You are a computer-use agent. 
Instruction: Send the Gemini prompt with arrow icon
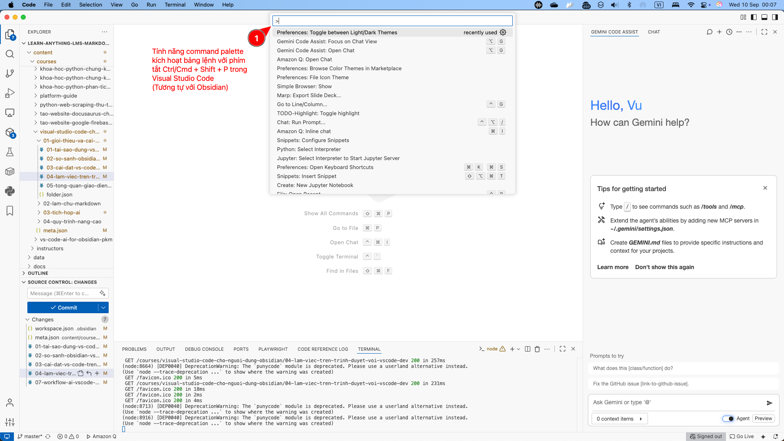(769, 403)
